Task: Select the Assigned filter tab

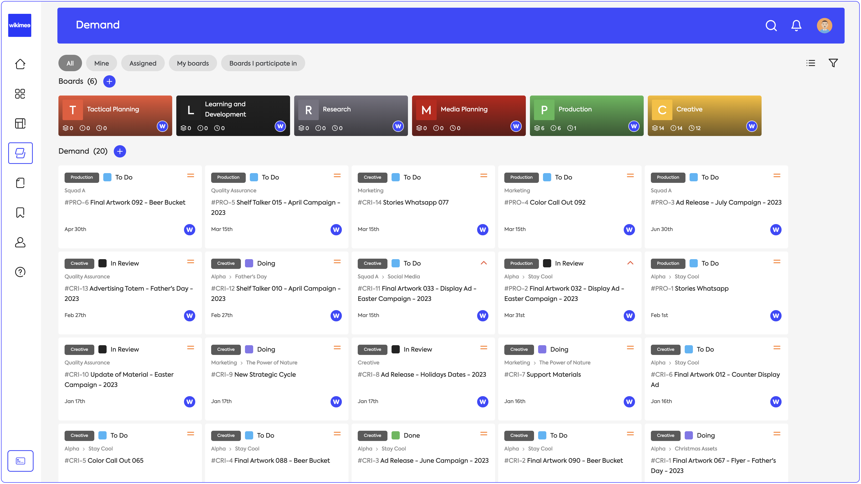Action: click(x=143, y=63)
